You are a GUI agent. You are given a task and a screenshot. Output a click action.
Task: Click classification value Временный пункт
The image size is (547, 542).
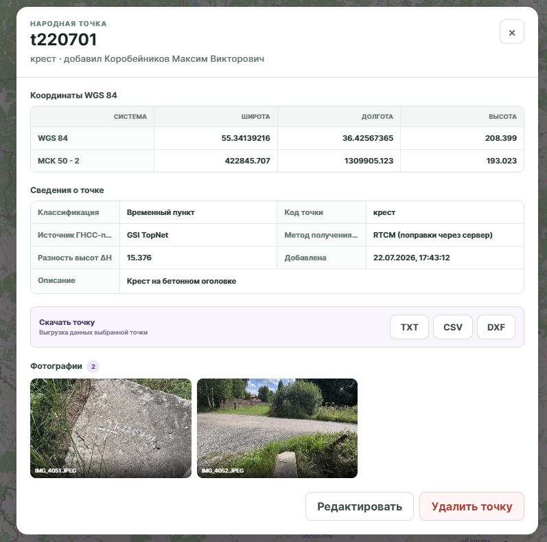[161, 212]
